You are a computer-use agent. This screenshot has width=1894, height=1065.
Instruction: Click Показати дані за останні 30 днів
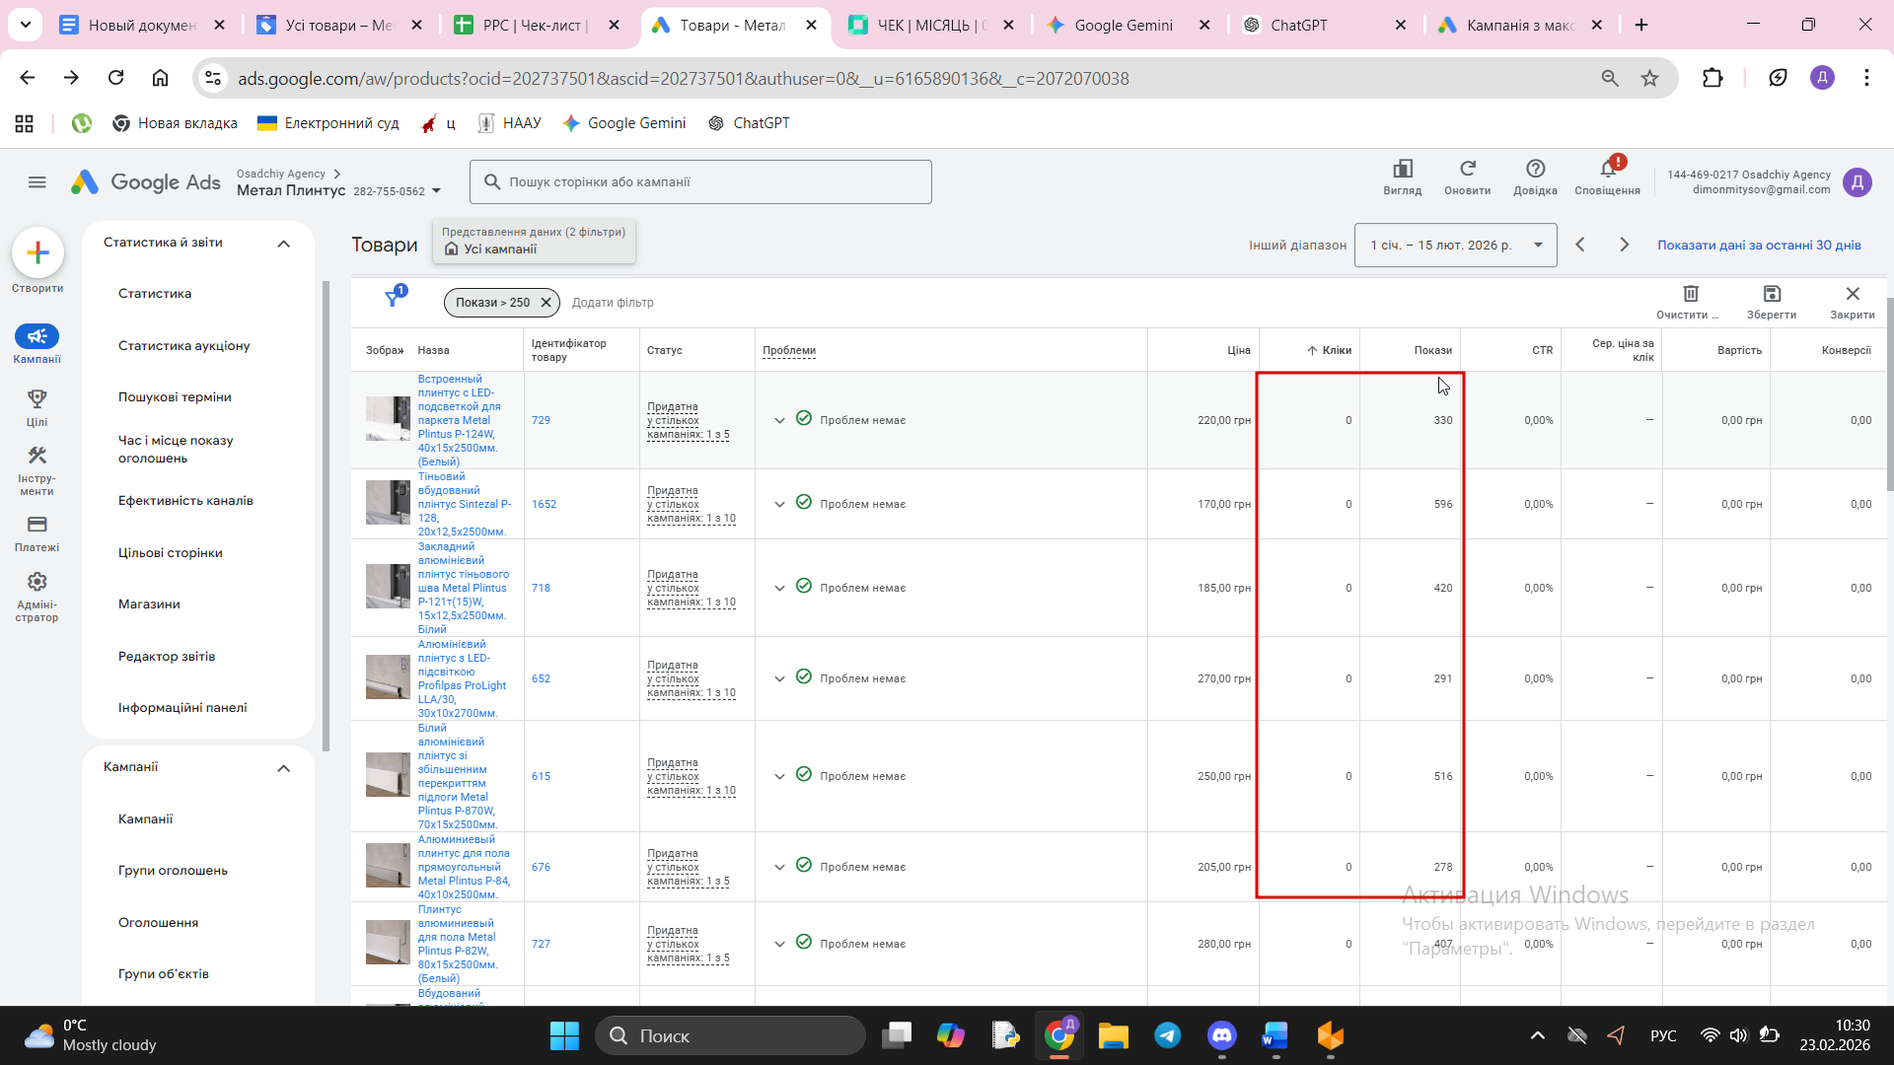pyautogui.click(x=1758, y=246)
